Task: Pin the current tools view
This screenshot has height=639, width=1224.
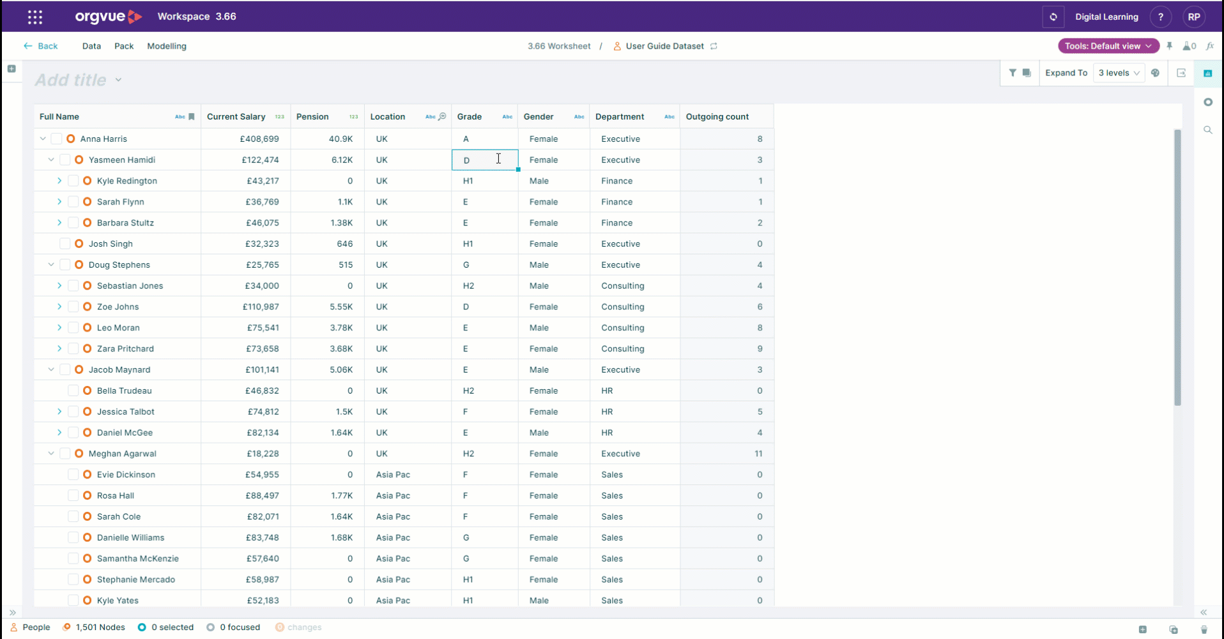Action: tap(1170, 46)
